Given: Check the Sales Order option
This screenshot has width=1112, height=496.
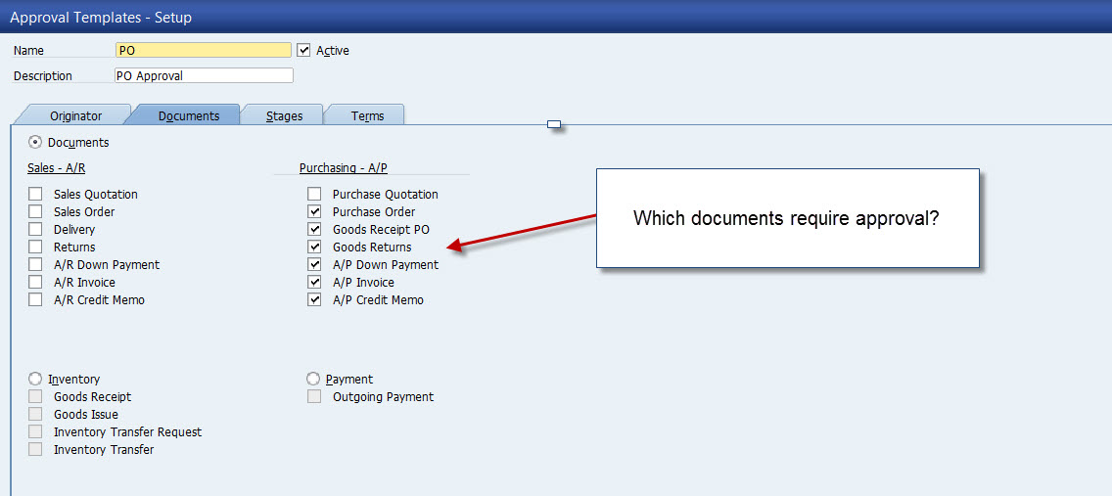Looking at the screenshot, I should click(x=36, y=211).
